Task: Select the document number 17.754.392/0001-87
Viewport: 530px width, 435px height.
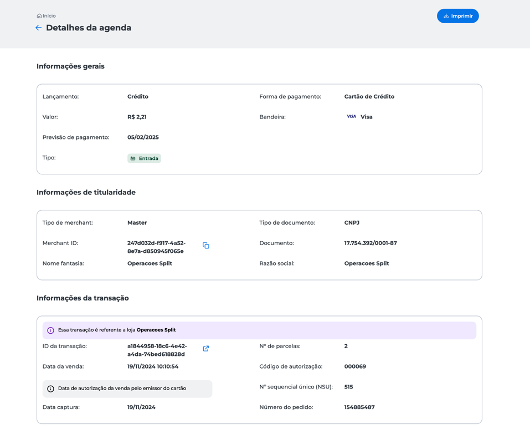Action: [x=371, y=243]
